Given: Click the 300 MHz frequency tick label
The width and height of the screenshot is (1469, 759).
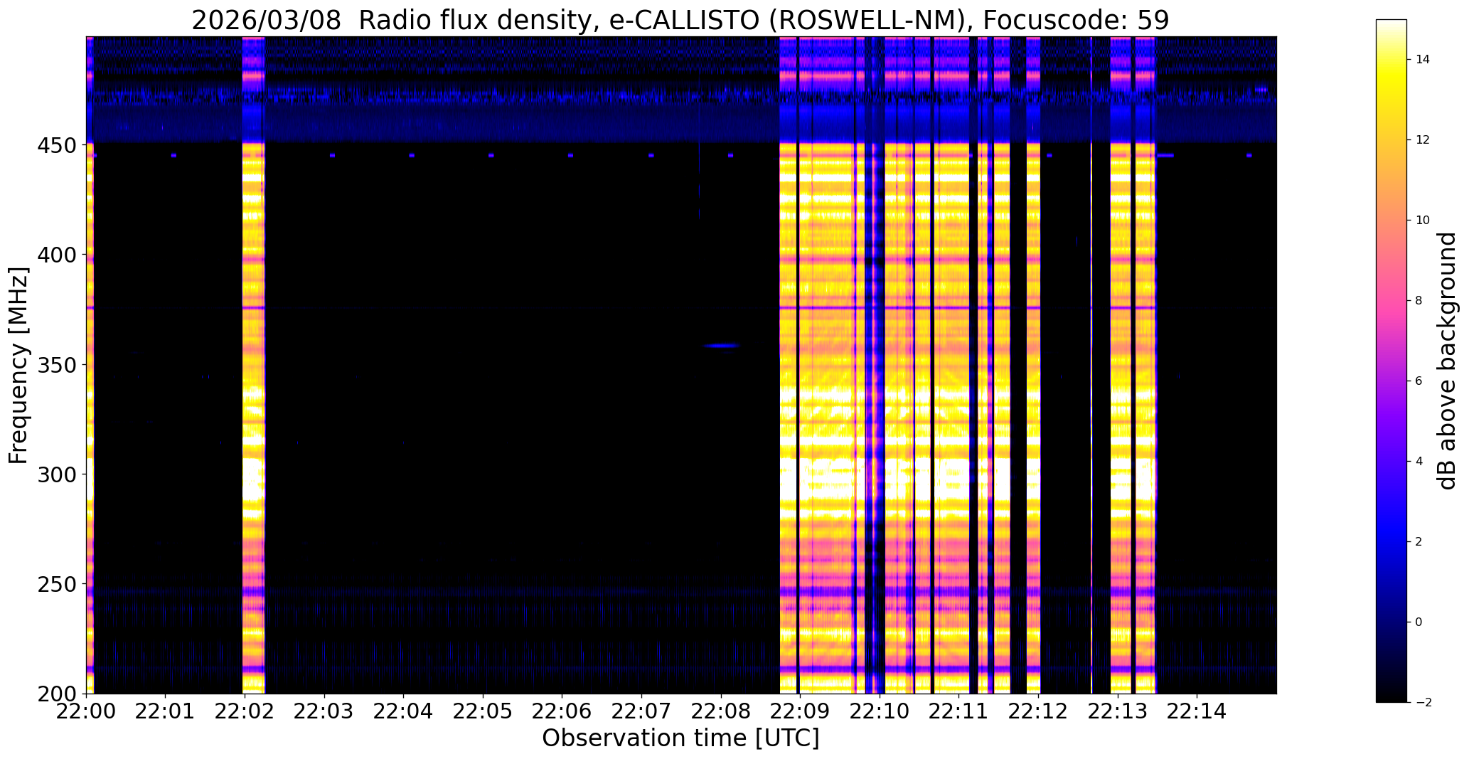Looking at the screenshot, I should (58, 474).
